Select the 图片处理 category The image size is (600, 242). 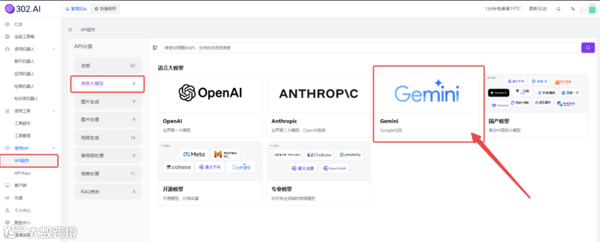108,120
